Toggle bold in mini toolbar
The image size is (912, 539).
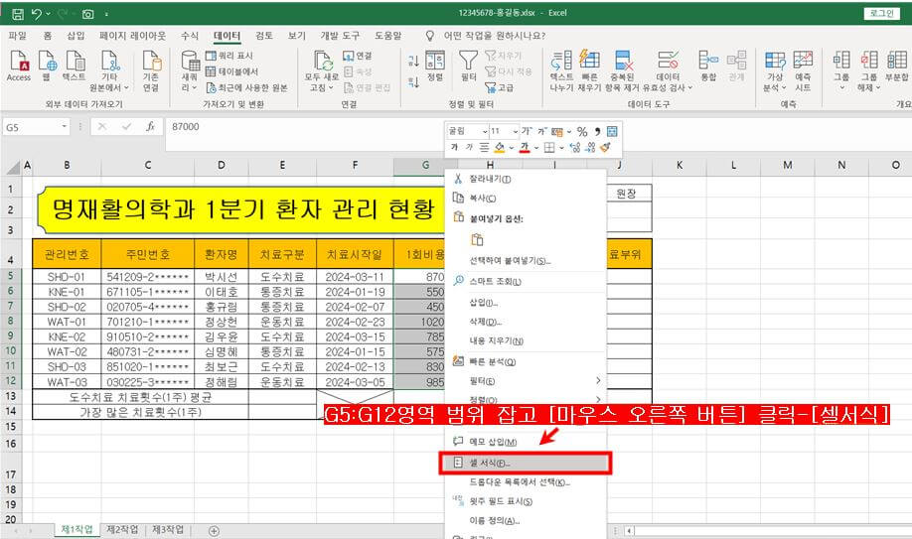[454, 148]
